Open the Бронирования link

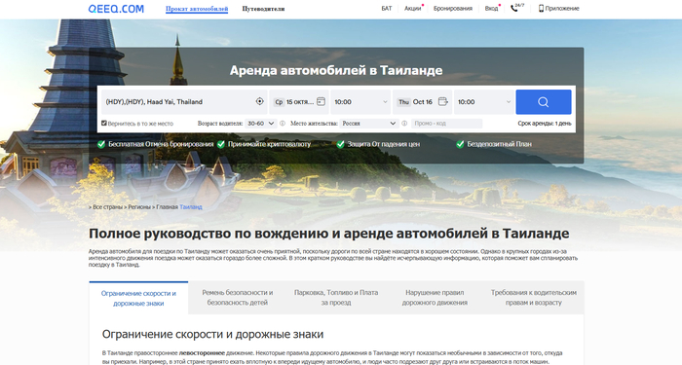[453, 8]
